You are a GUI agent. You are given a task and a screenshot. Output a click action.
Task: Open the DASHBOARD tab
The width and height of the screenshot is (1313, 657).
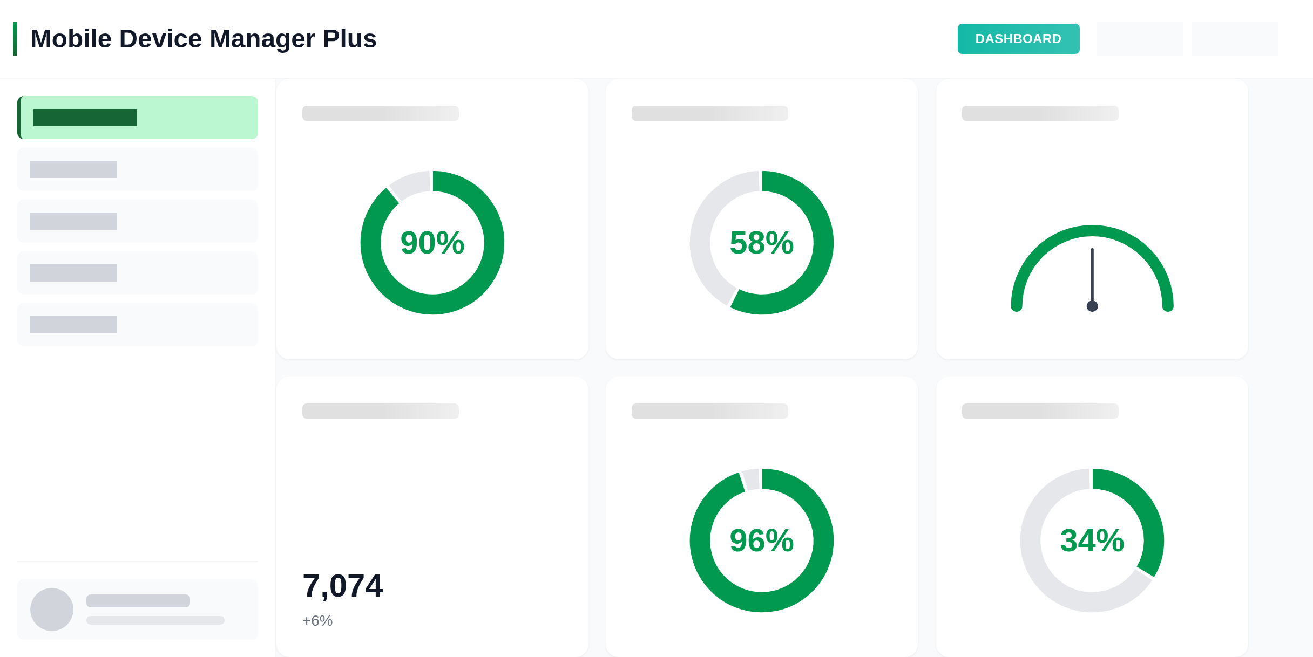tap(1018, 39)
